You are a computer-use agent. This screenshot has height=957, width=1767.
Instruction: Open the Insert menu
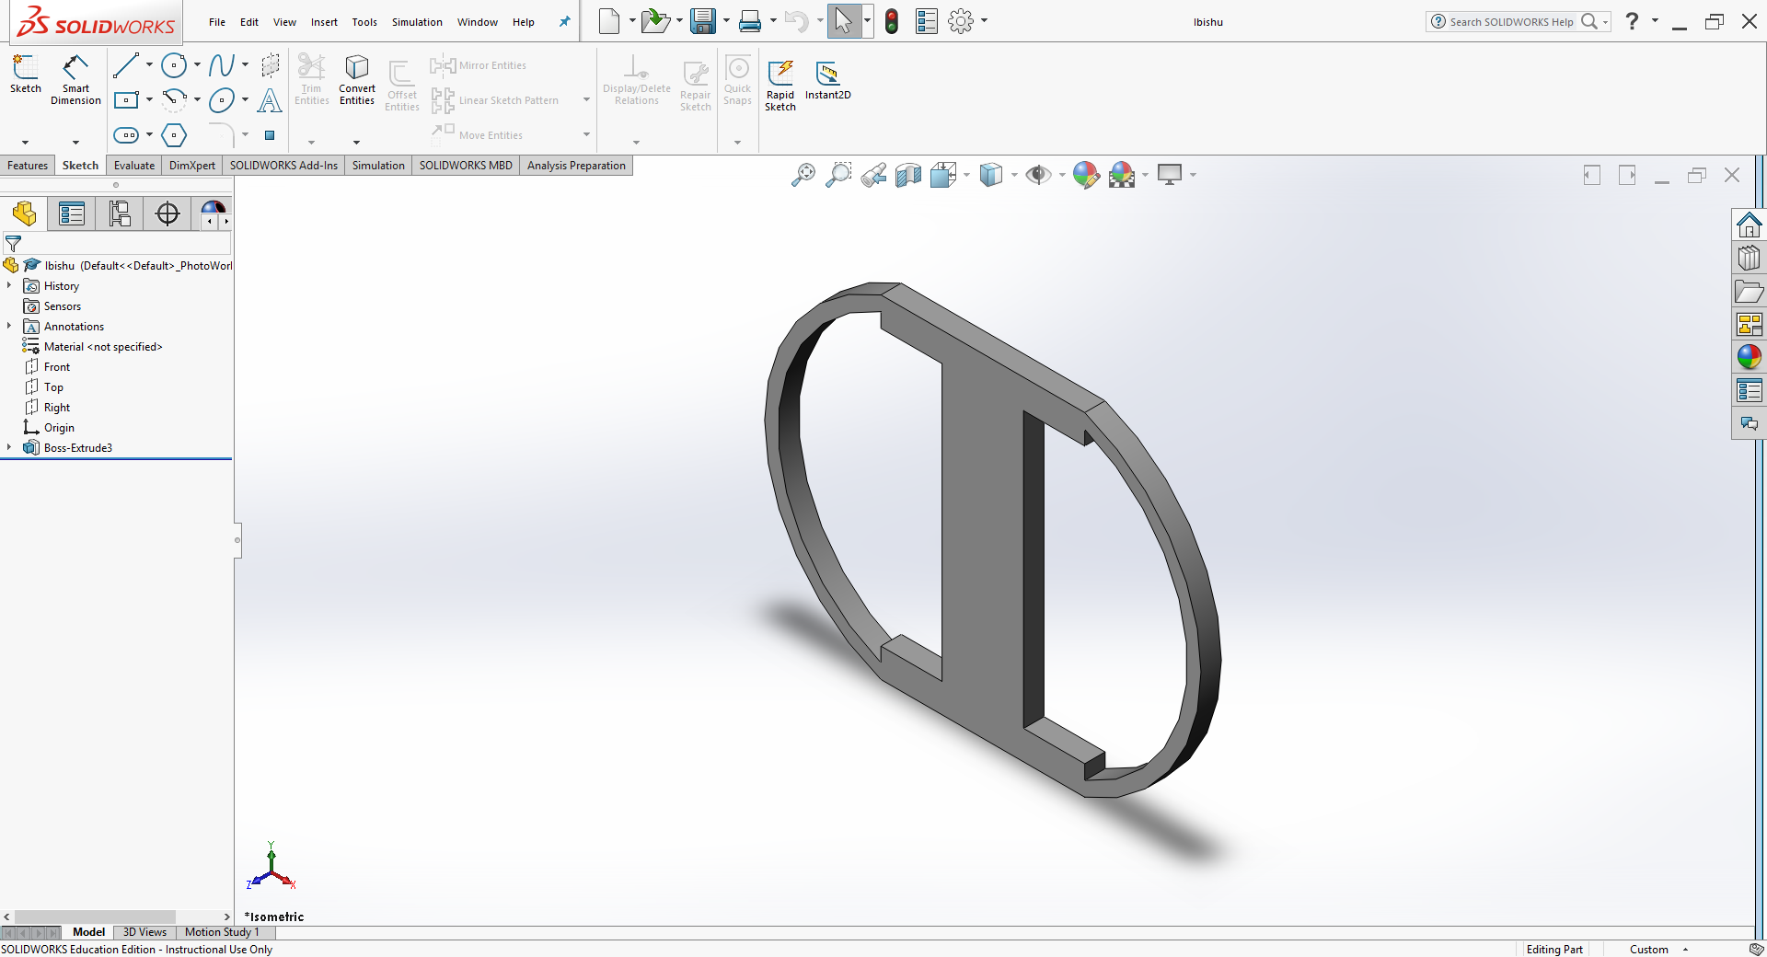(x=324, y=22)
